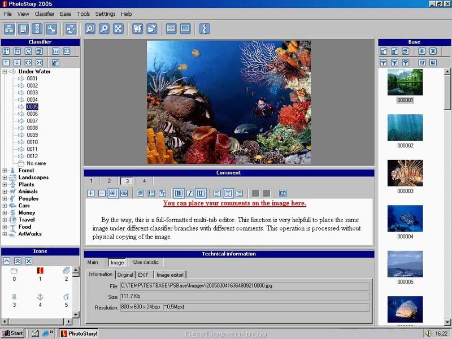Click PhotoStory! taskbar button
This screenshot has width=452, height=339.
[79, 333]
